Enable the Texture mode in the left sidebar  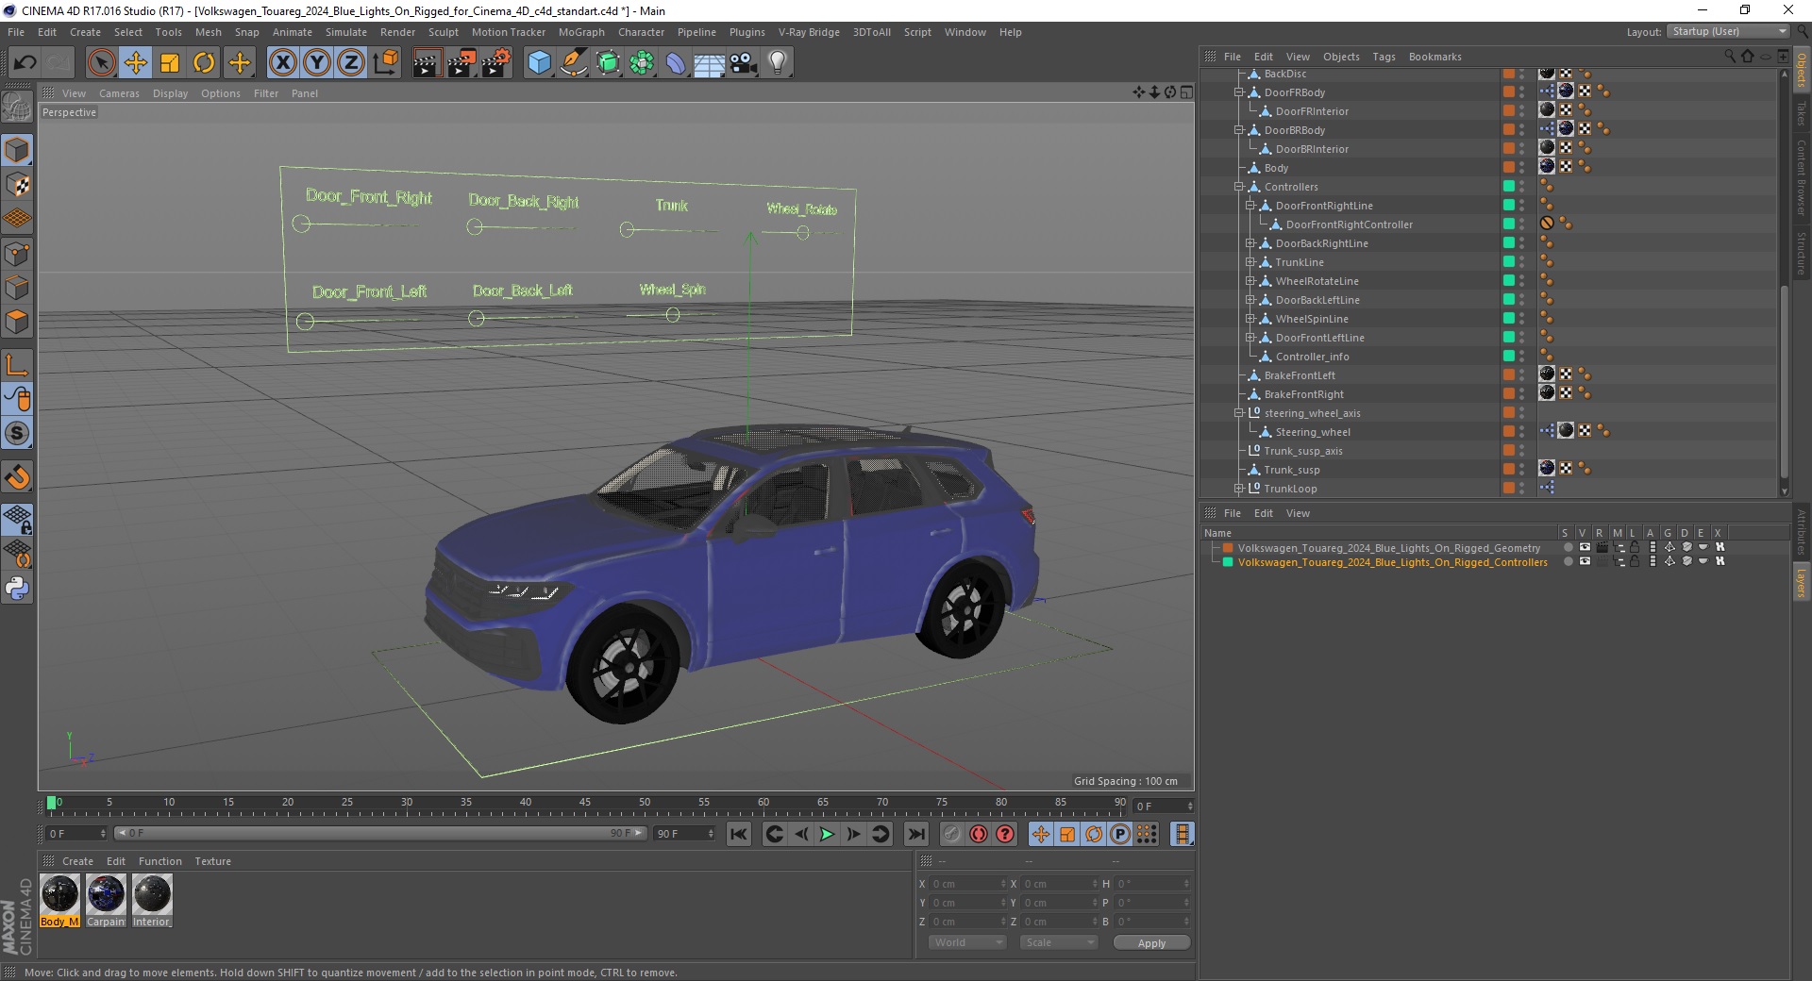tap(17, 185)
